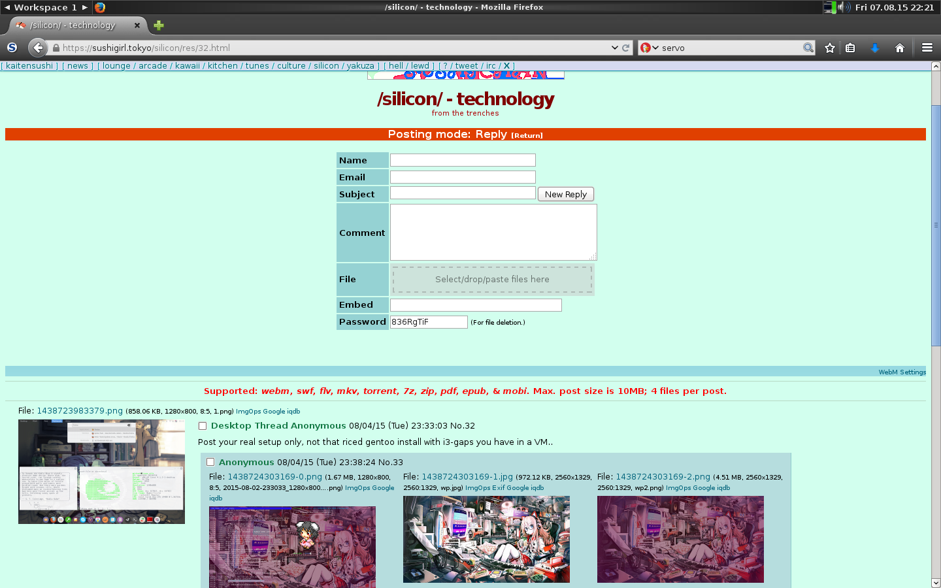This screenshot has width=941, height=588.
Task: Switch to the /silicon/ - technology tab
Action: pos(73,25)
